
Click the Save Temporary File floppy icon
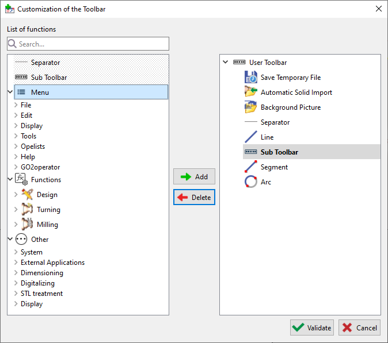(250, 78)
